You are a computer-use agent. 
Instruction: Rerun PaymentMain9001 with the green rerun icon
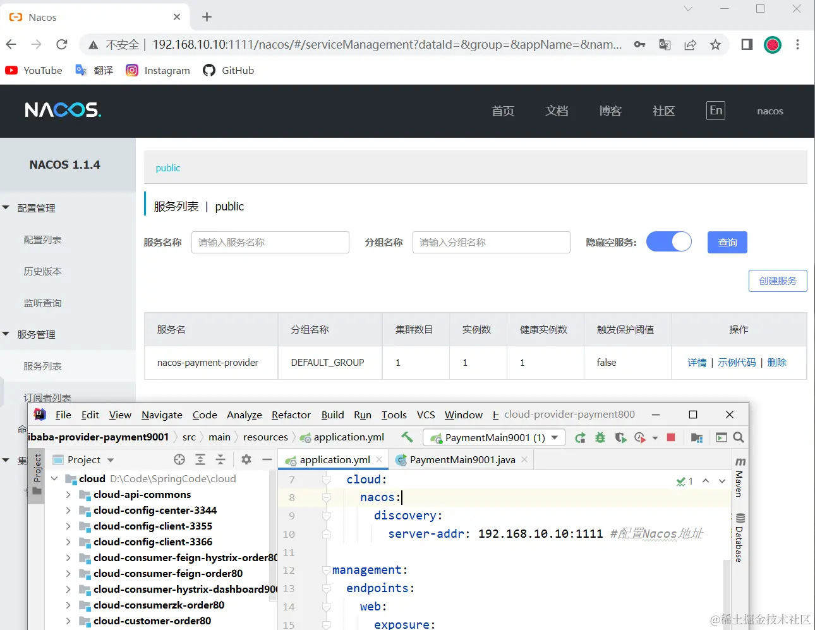click(x=580, y=437)
